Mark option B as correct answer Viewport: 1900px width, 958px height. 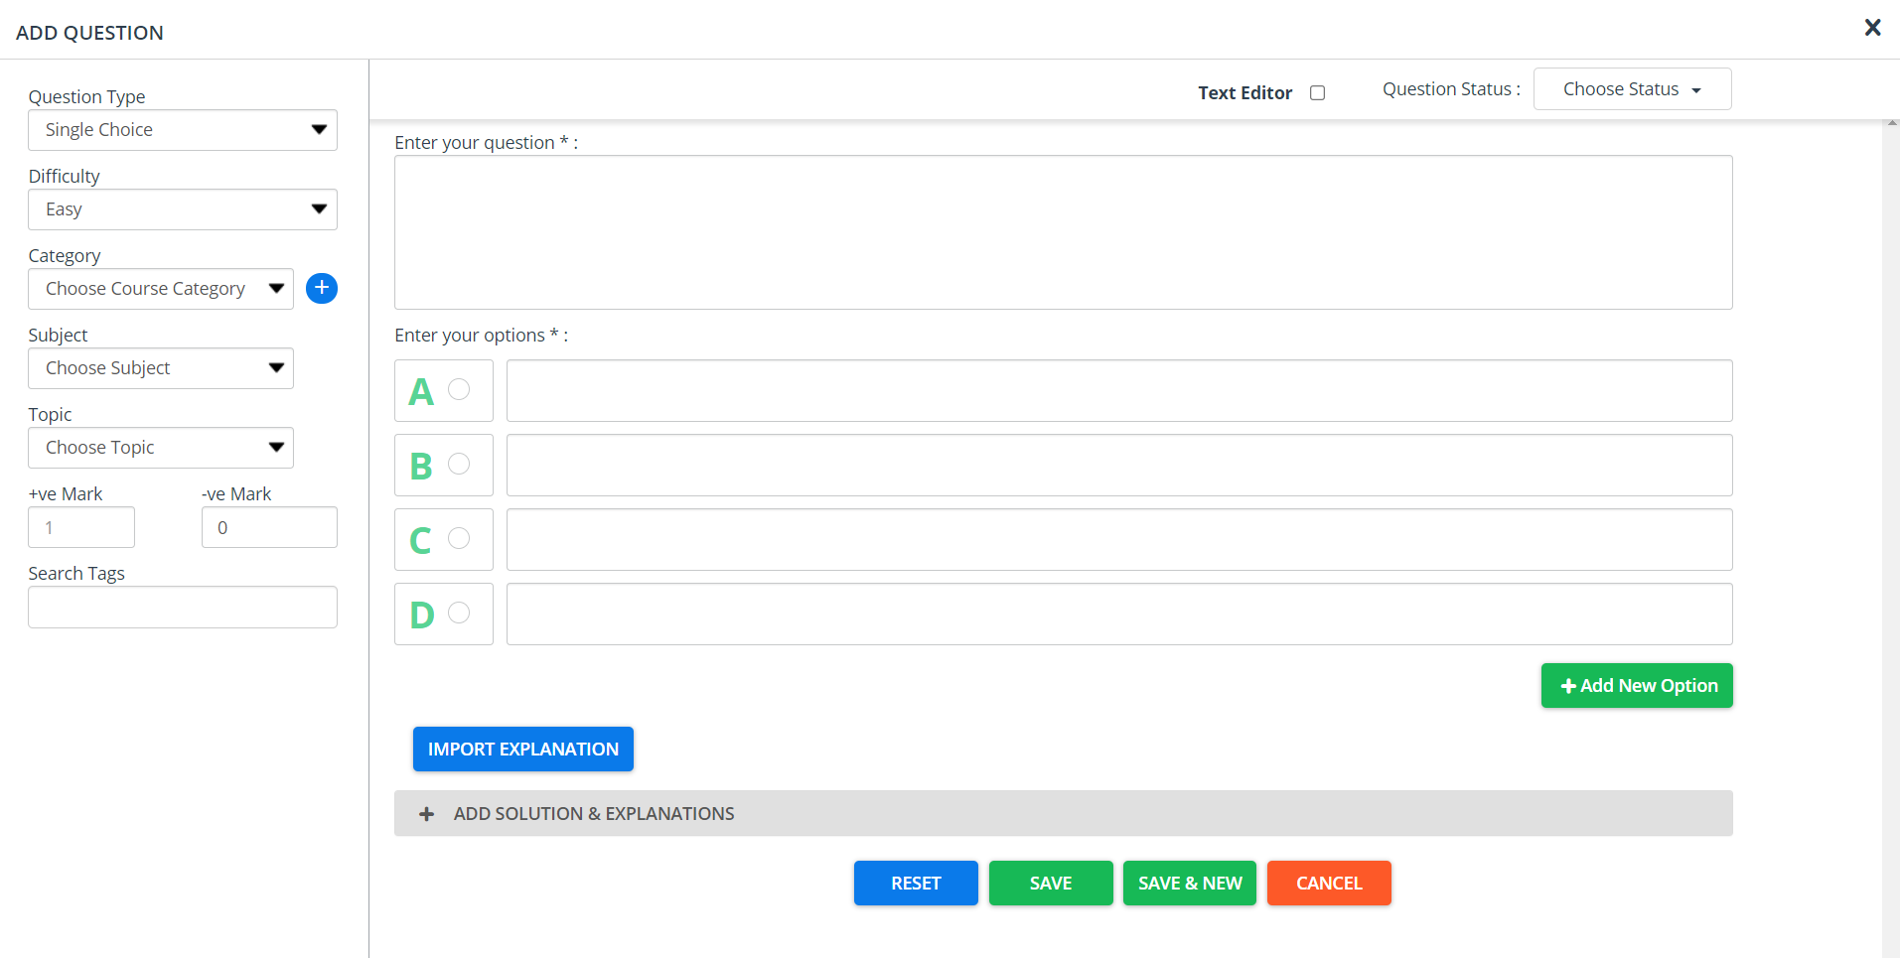point(459,464)
